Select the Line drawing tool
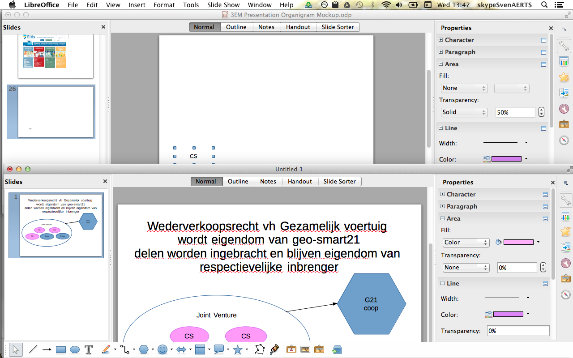Viewport: 573px width, 358px height. (33, 349)
